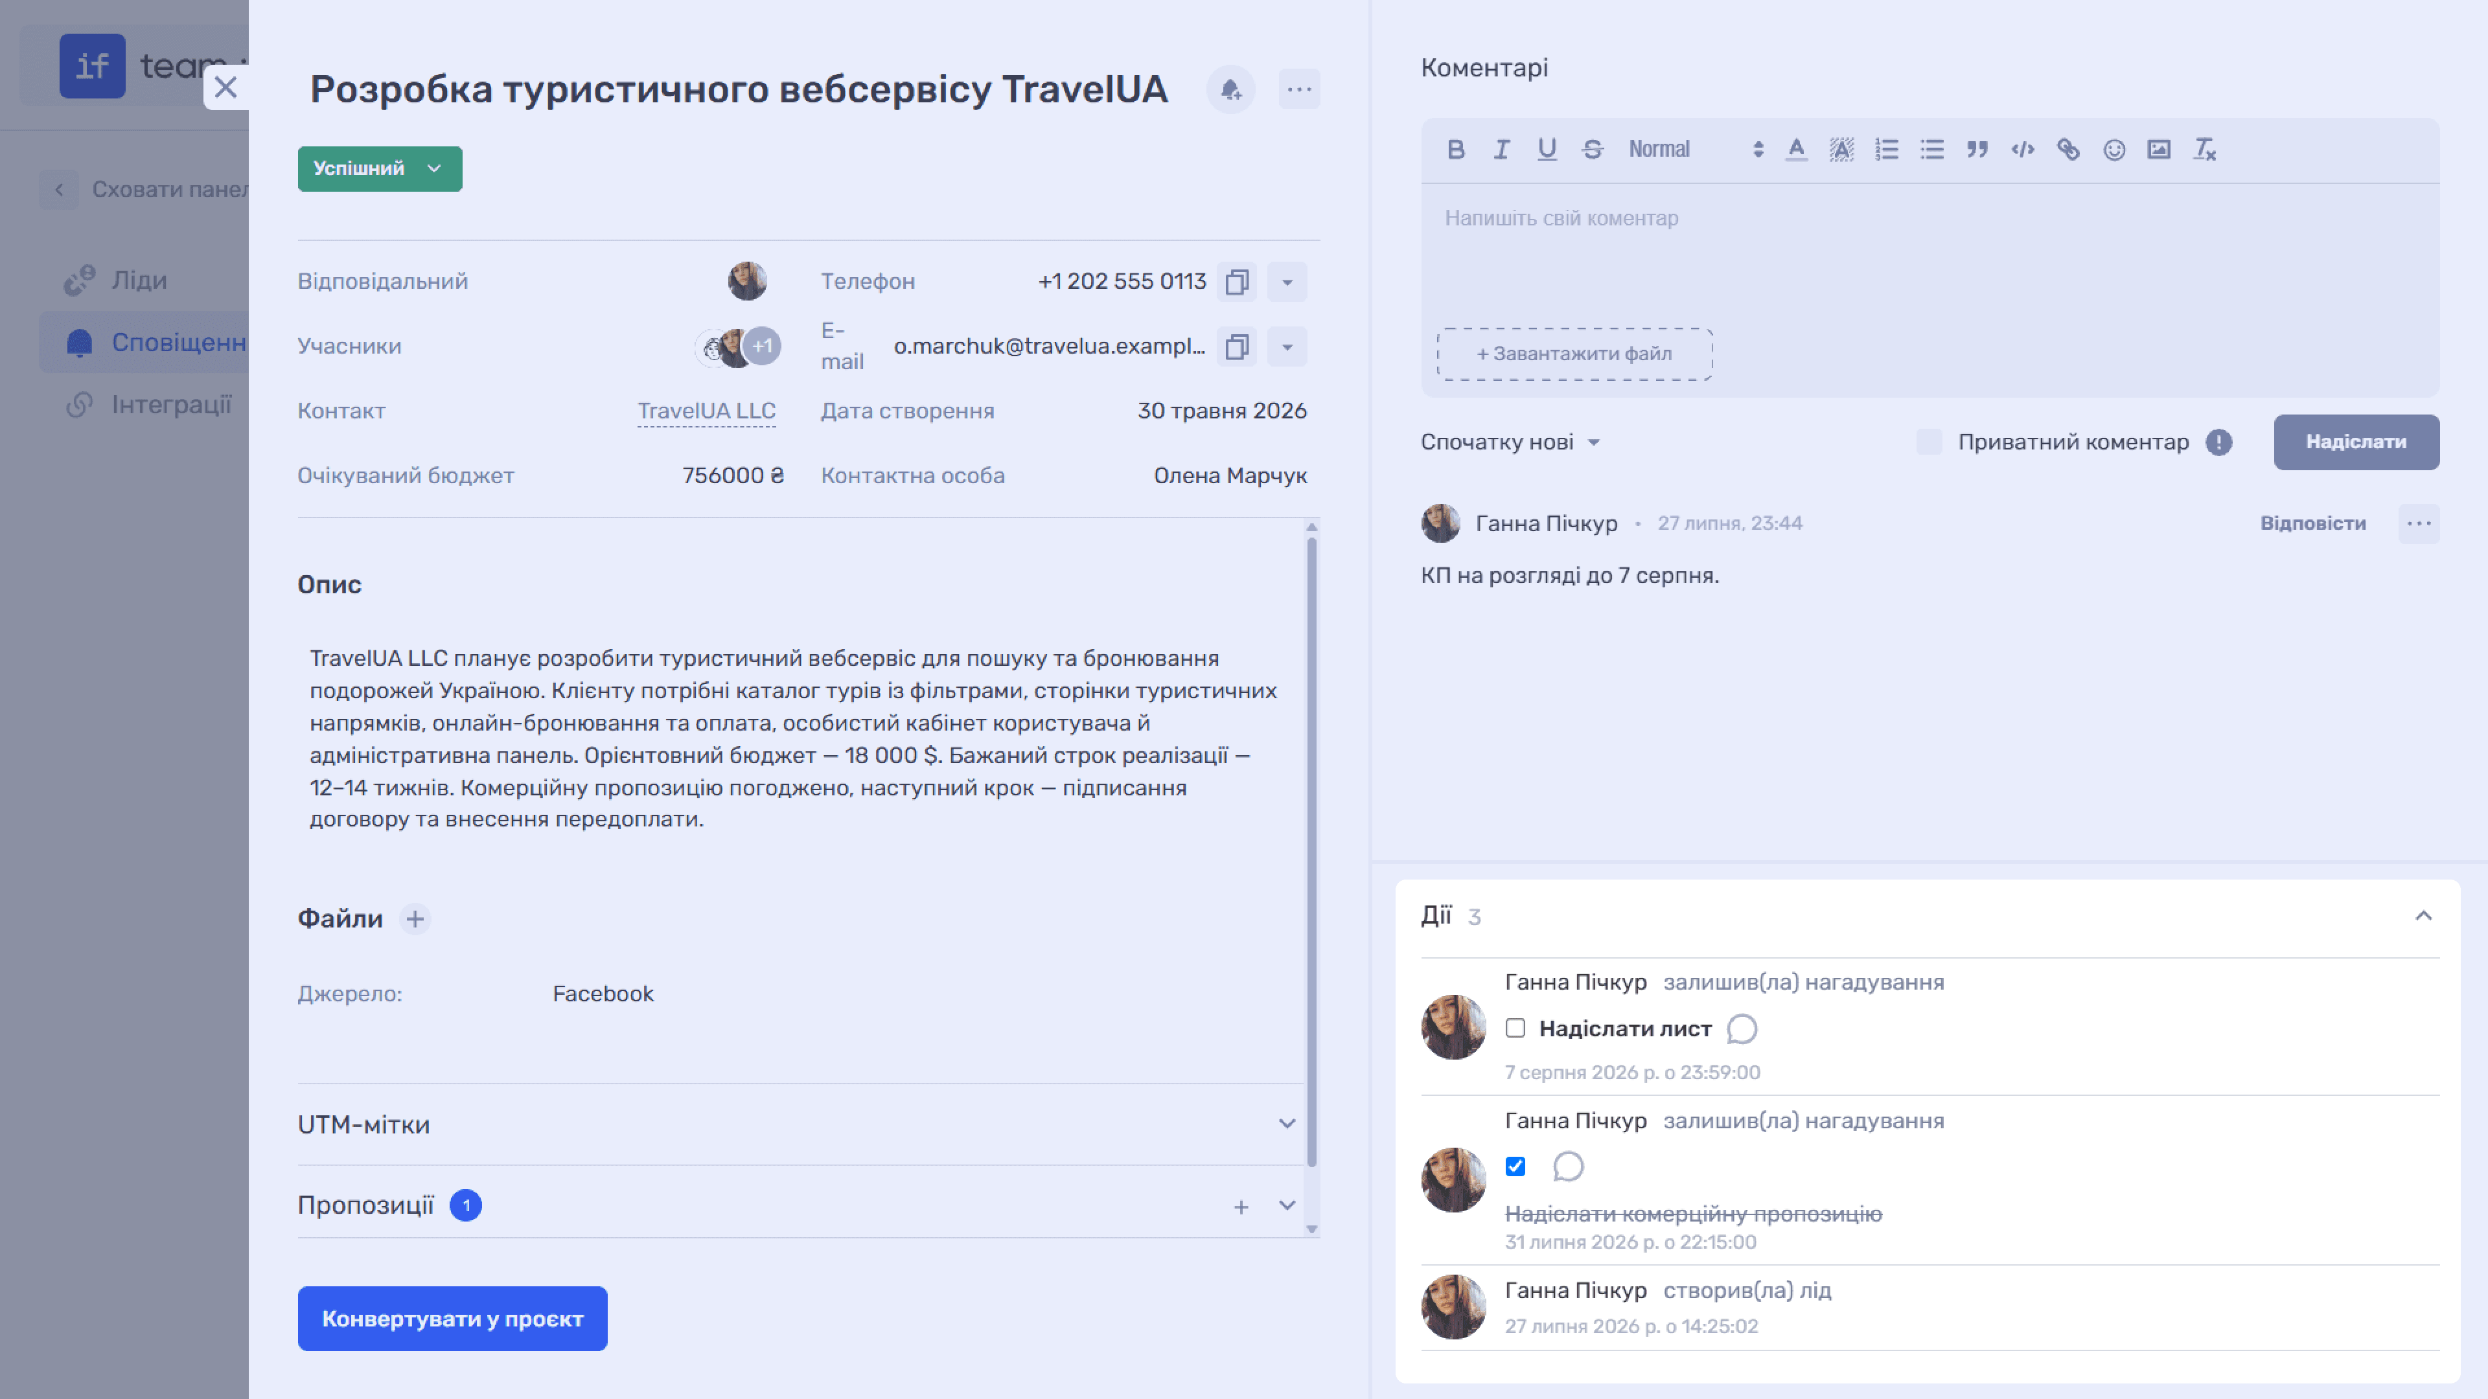Toggle italic formatting in comment editor
The width and height of the screenshot is (2488, 1399).
(x=1501, y=150)
